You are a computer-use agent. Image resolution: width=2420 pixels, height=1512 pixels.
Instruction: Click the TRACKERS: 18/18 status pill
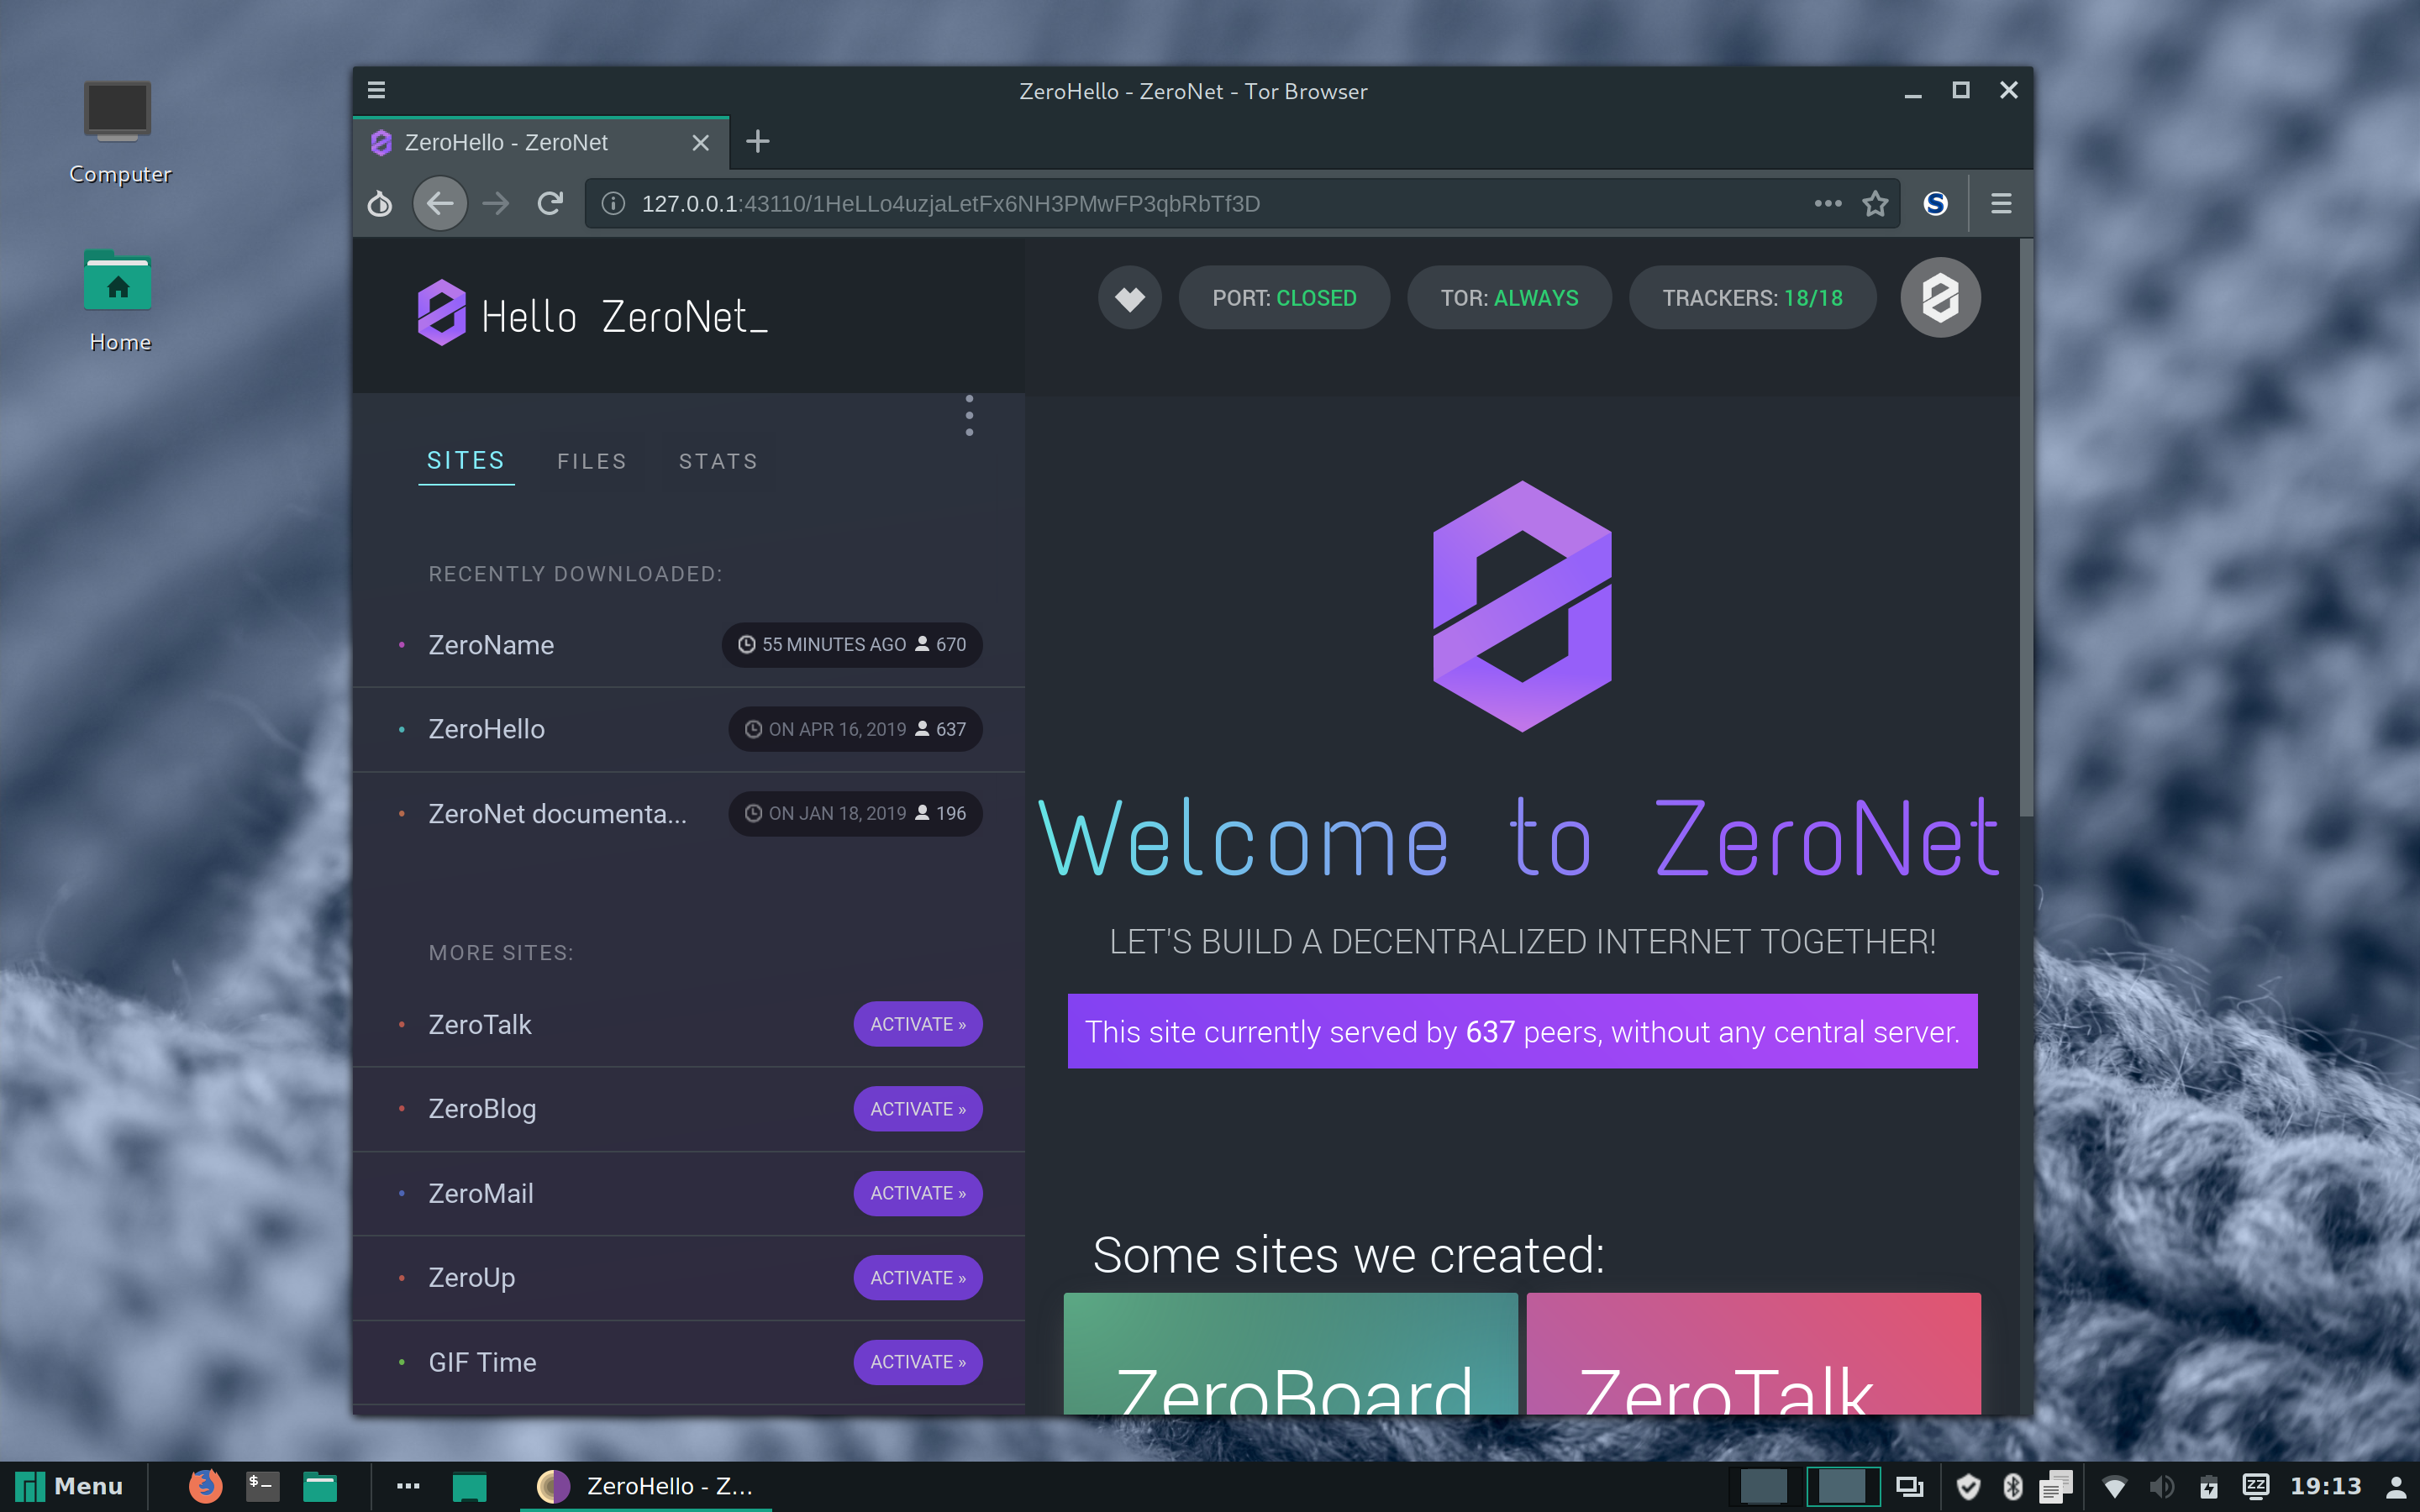coord(1752,298)
